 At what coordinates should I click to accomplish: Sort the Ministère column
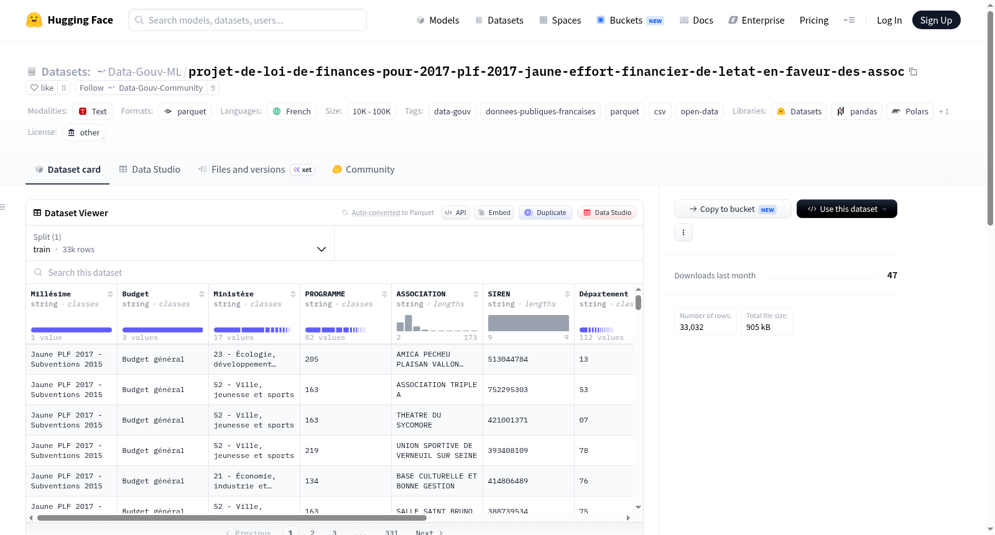293,294
